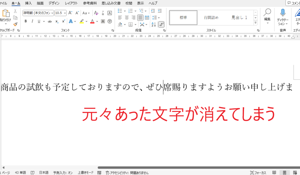Open the Font dialog launcher
Screen dimensions: 300x175
[113, 30]
